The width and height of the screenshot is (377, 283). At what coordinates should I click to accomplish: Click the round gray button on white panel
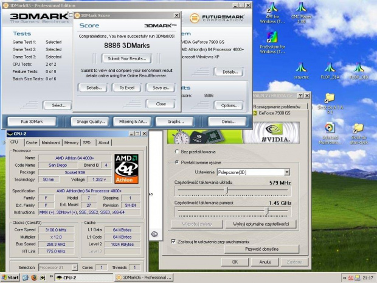154,234
